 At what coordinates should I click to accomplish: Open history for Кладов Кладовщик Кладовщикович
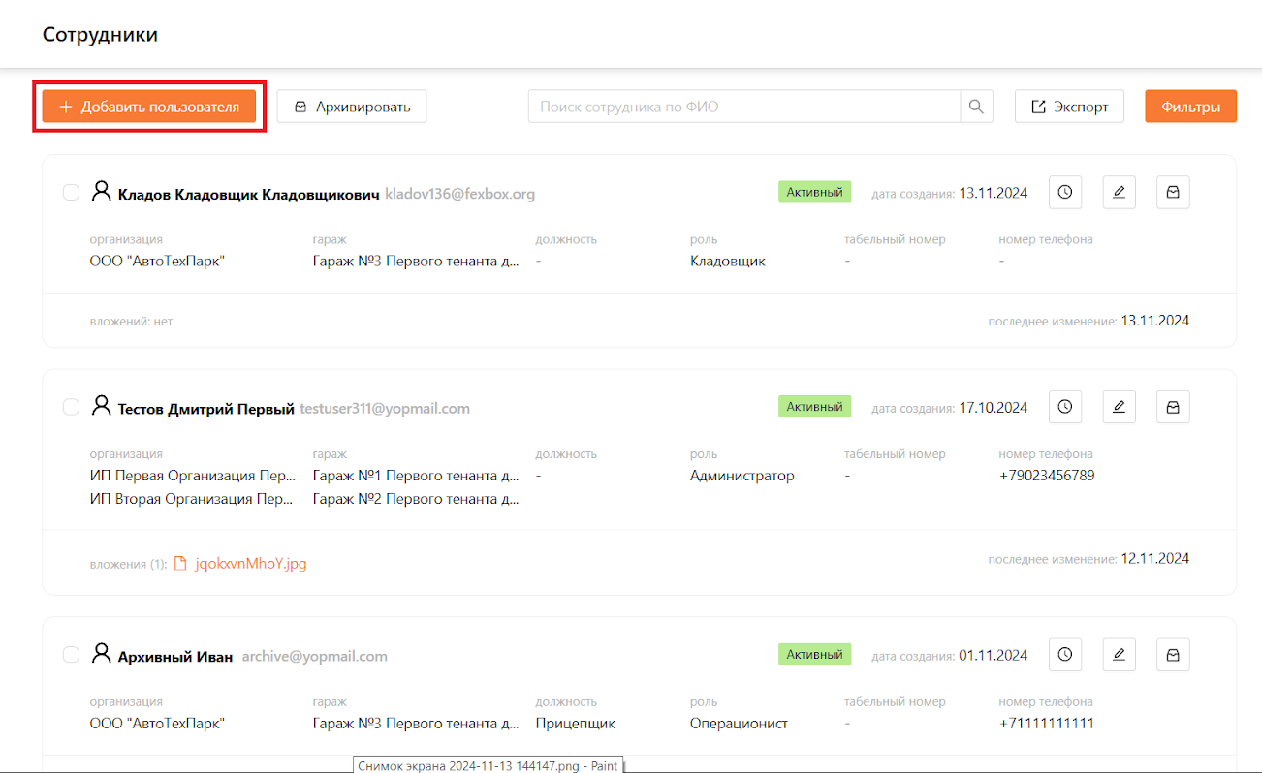coord(1065,193)
